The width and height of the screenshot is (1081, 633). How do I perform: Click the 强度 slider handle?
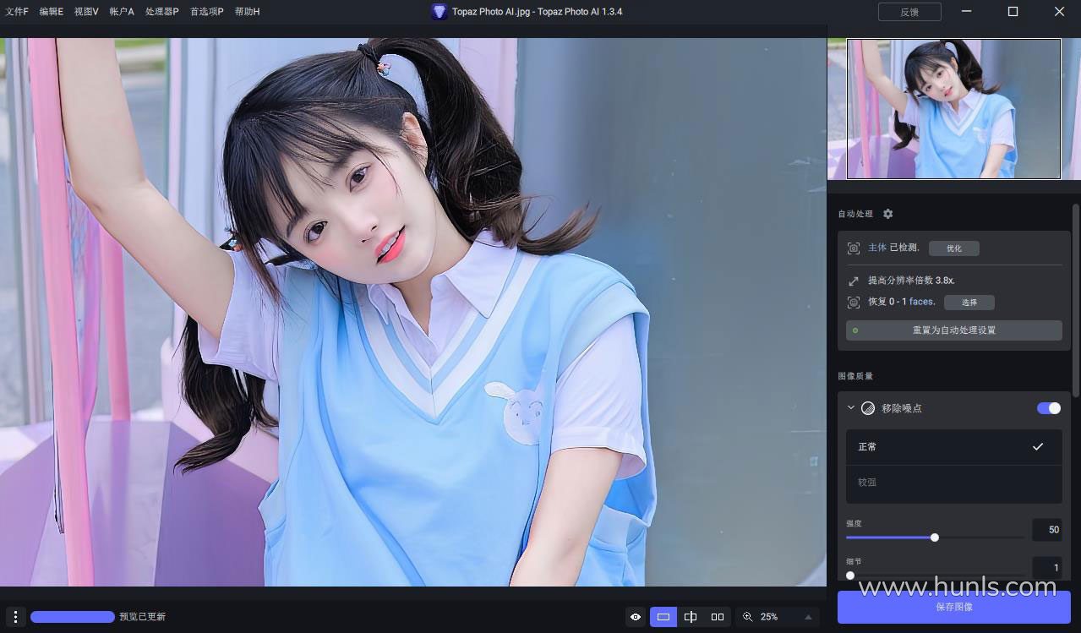coord(934,538)
